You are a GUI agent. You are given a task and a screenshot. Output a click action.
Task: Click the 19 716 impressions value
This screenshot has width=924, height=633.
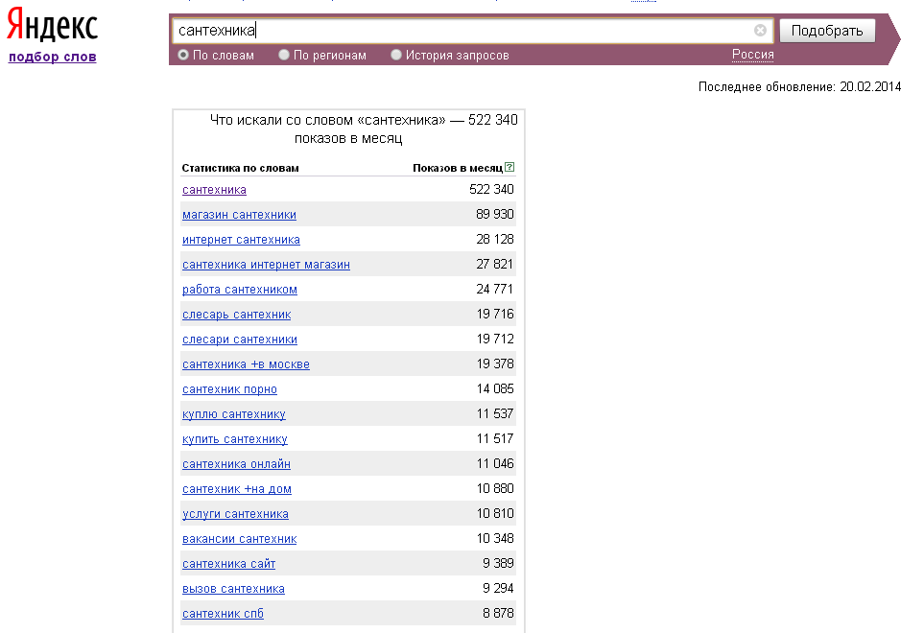click(x=495, y=314)
